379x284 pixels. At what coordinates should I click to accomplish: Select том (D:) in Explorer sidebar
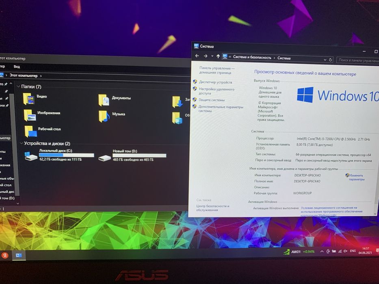(7, 198)
